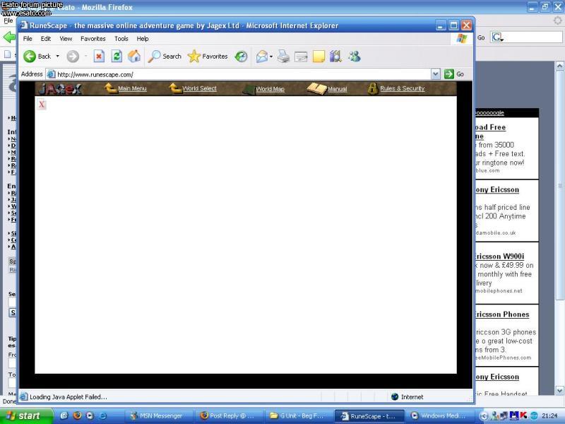The image size is (565, 424).
Task: Click the taskbar clock showing 21:24
Action: [549, 416]
